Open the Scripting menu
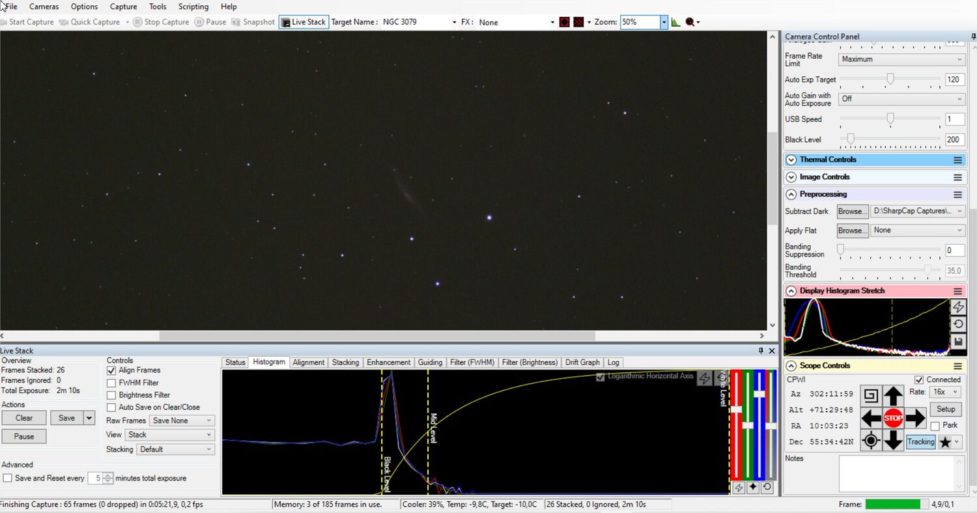The image size is (977, 513). 193,7
